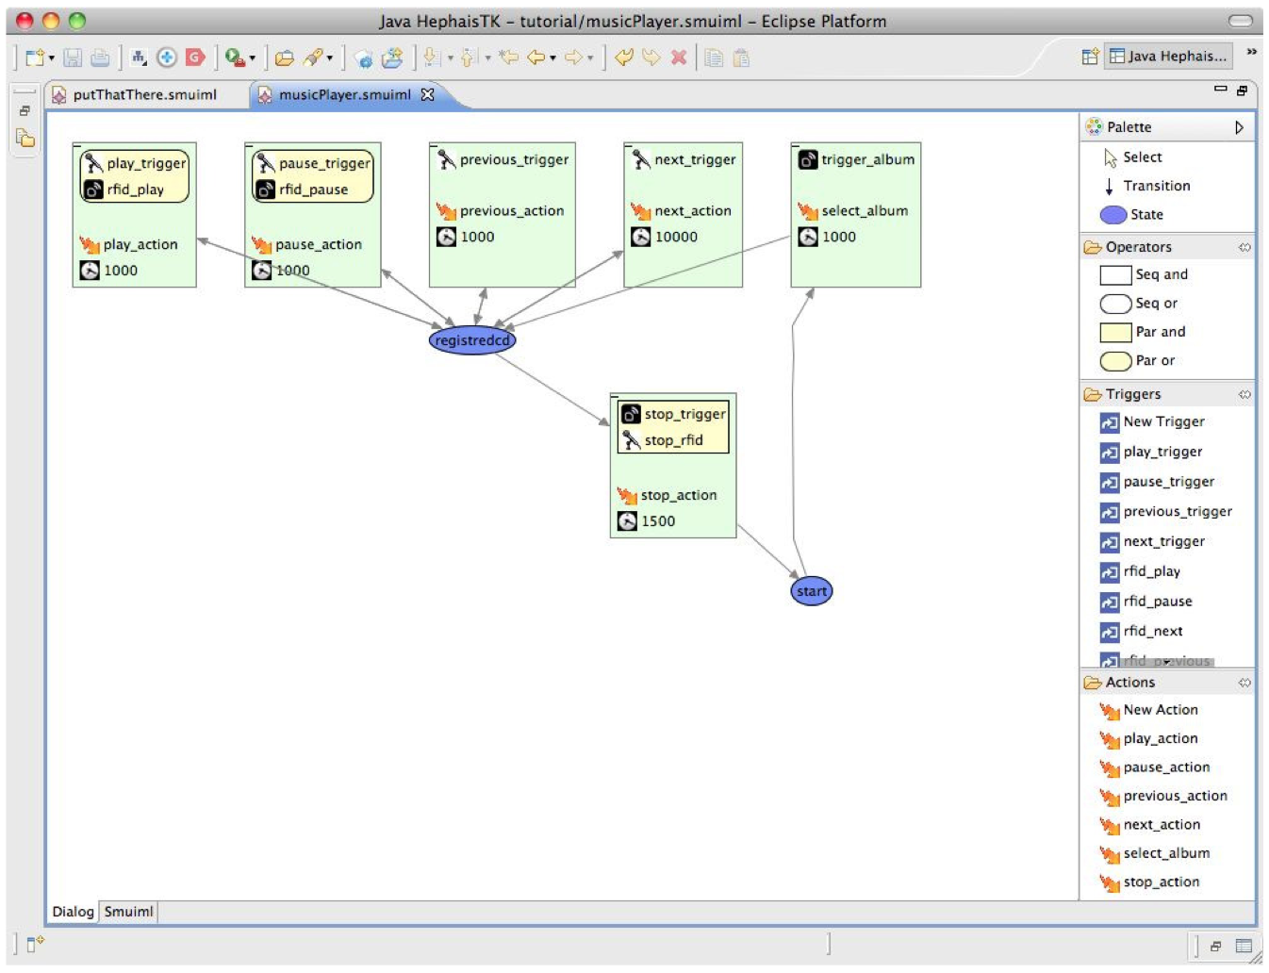Open the New wizard dropdown arrow
The image size is (1269, 973).
[x=52, y=58]
